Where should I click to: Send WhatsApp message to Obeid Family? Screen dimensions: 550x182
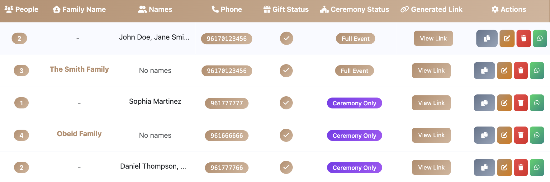(x=537, y=135)
